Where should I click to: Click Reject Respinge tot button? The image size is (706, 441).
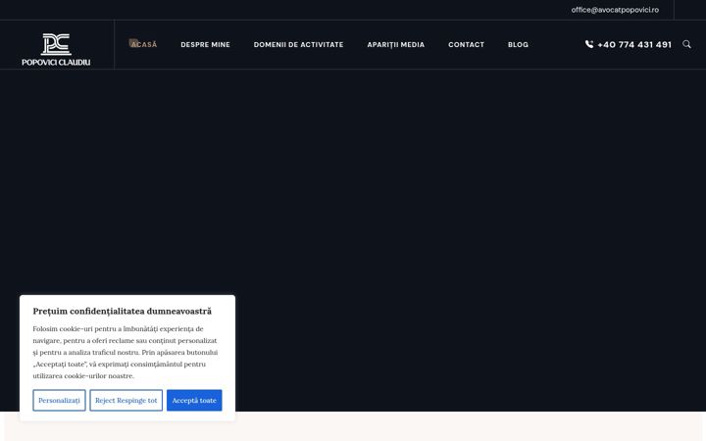point(126,400)
